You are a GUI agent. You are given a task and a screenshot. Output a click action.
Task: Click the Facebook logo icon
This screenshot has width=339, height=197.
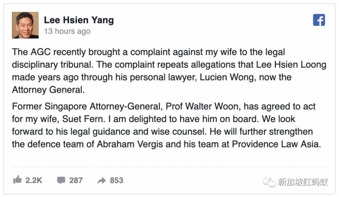coord(319,20)
